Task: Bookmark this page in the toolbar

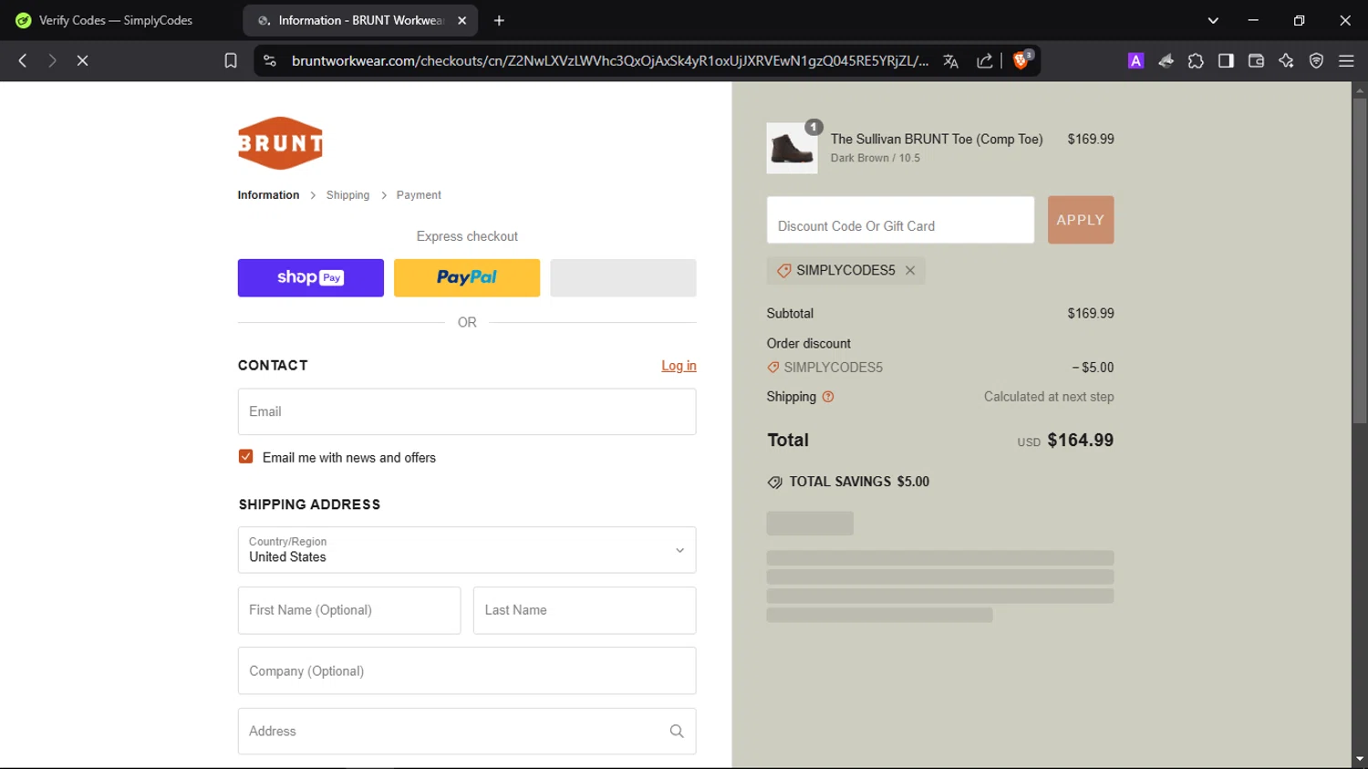Action: coord(231,60)
